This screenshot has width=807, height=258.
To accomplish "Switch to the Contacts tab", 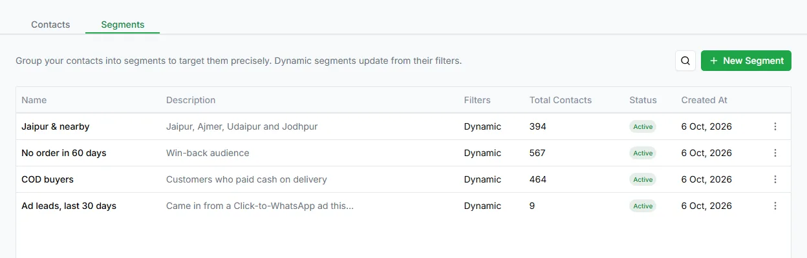I will [x=50, y=25].
